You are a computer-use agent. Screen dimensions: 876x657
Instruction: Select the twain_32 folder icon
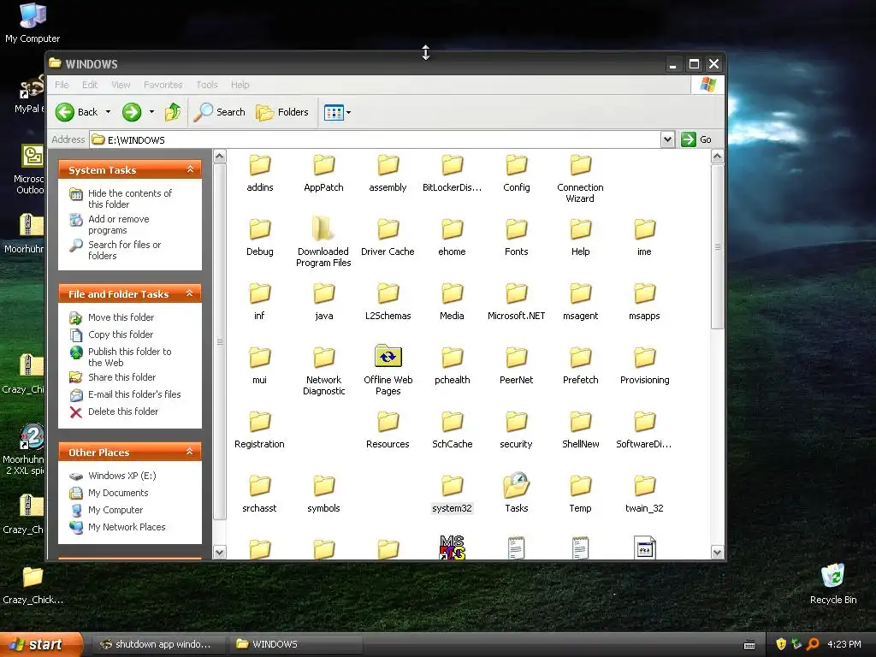(645, 486)
